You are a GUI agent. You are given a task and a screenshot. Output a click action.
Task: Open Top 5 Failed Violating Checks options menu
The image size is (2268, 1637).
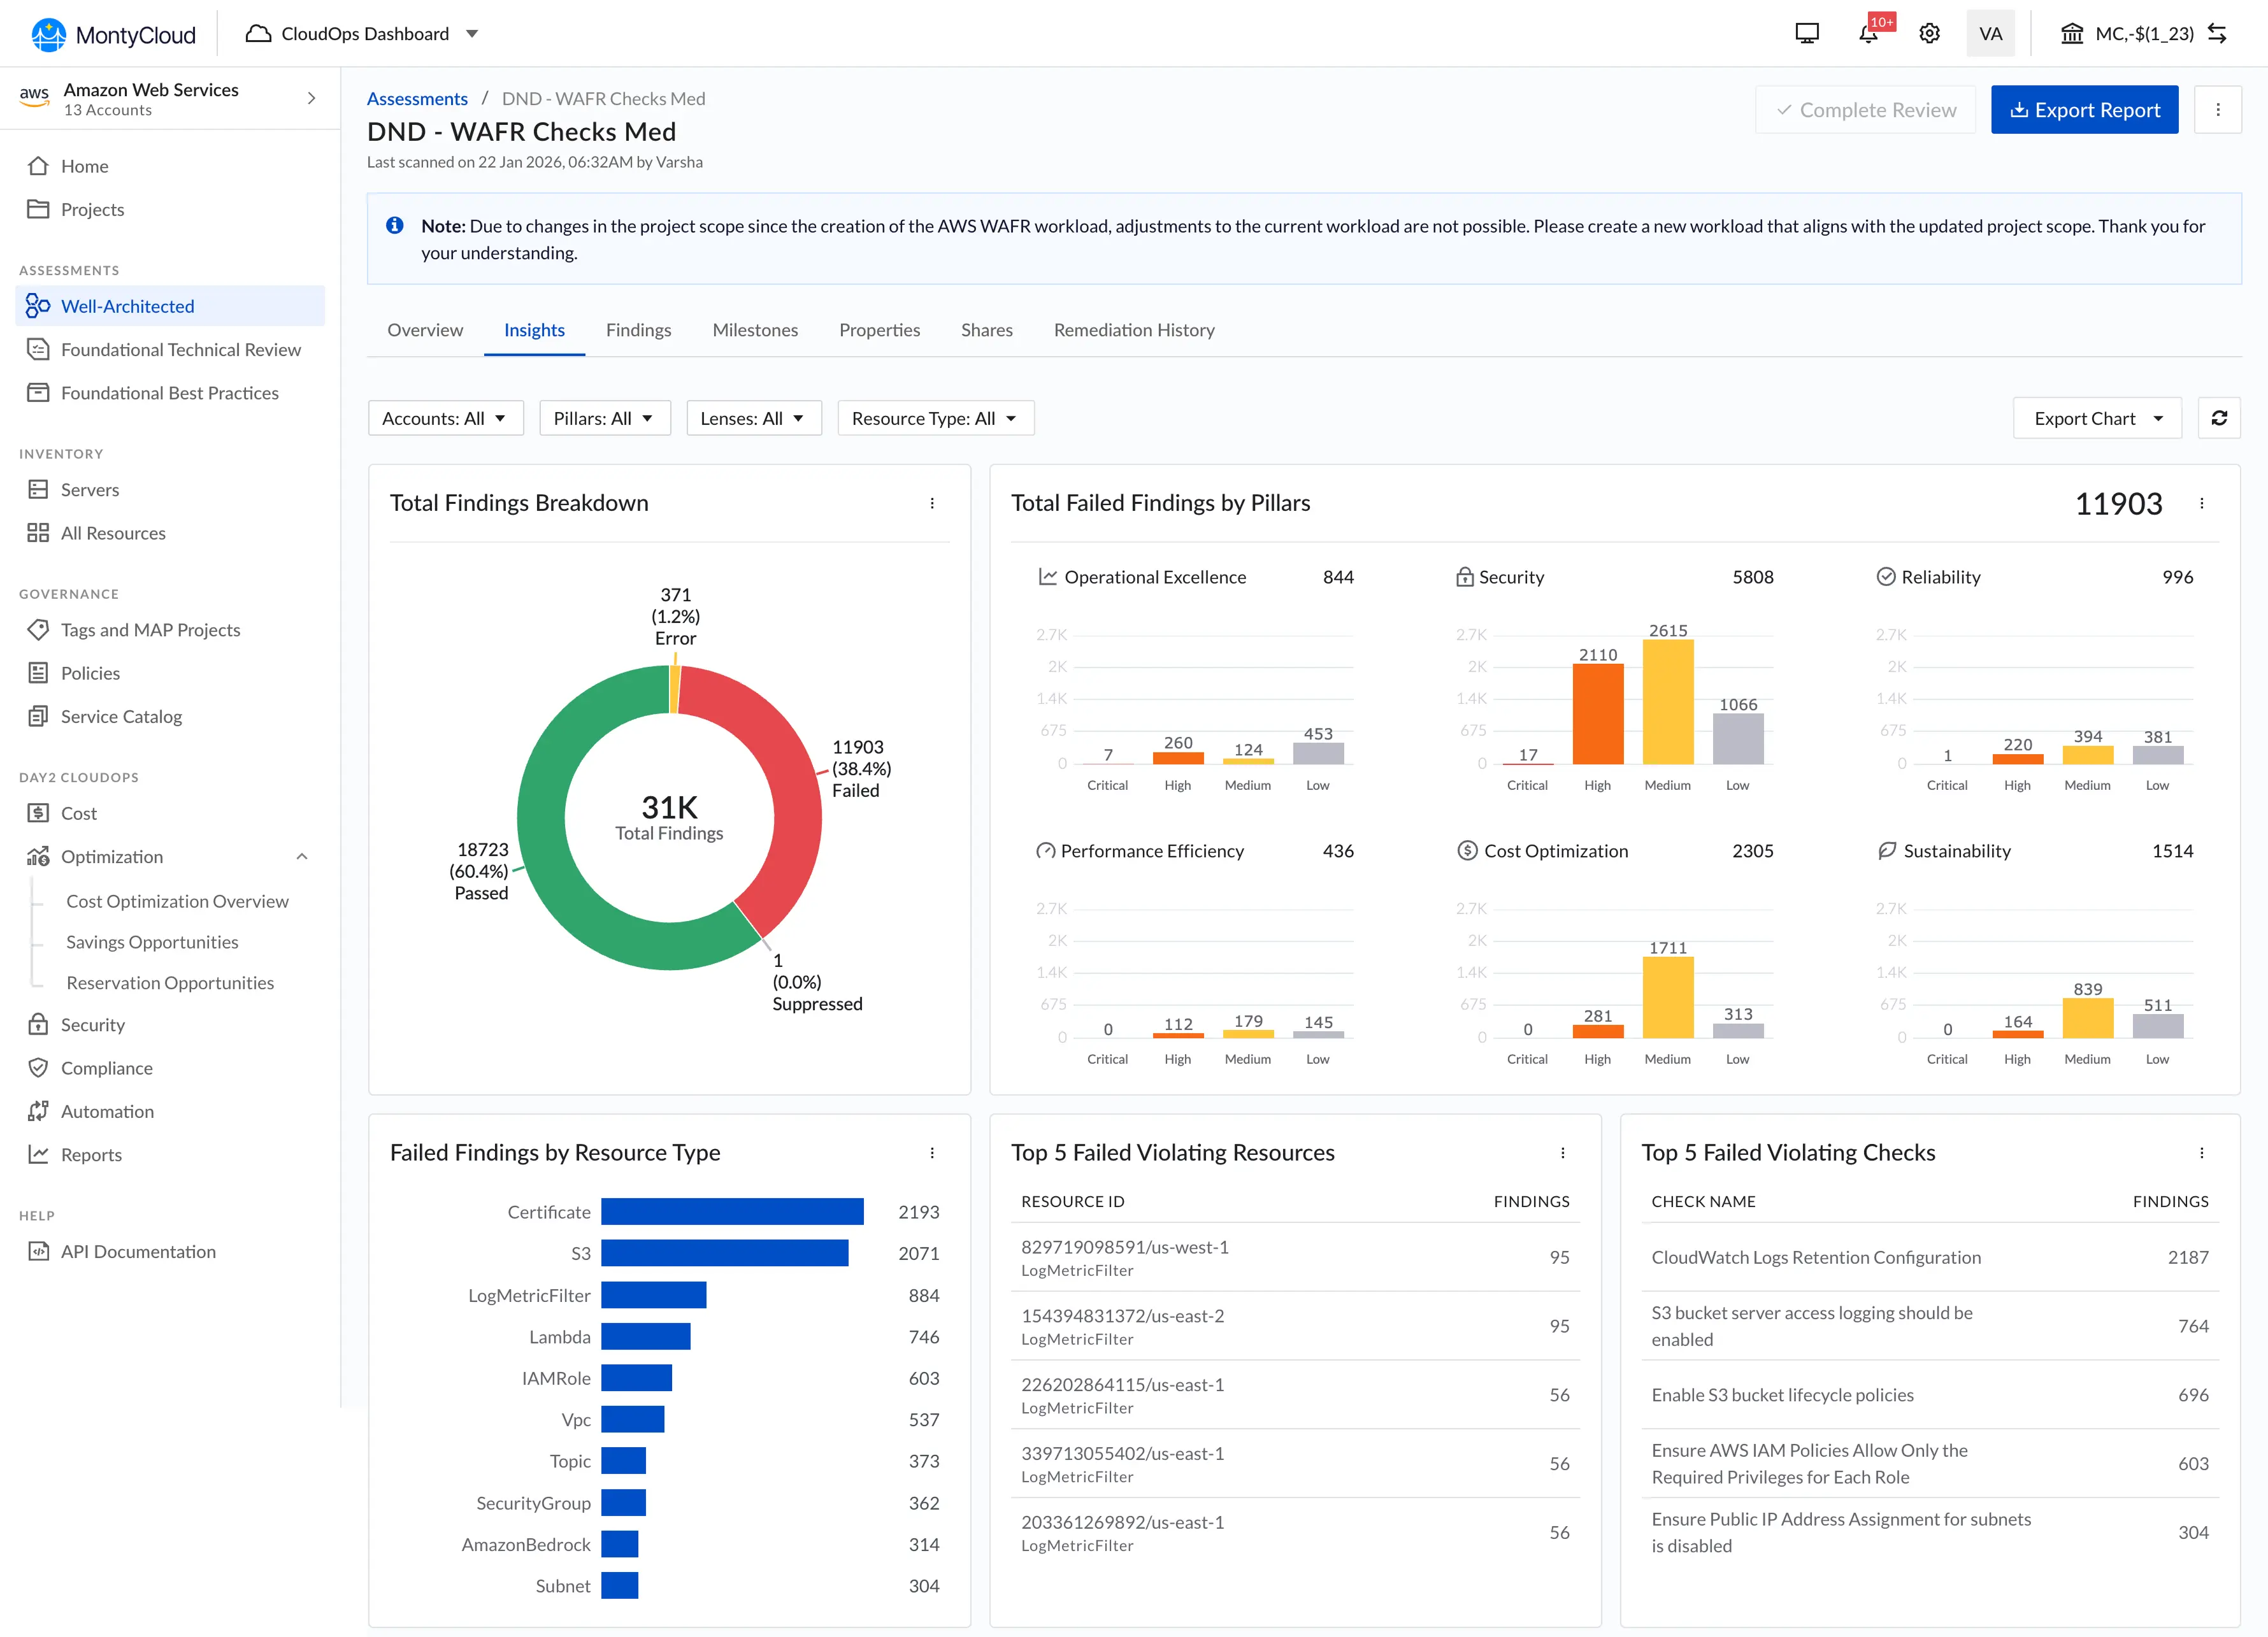(2202, 1152)
